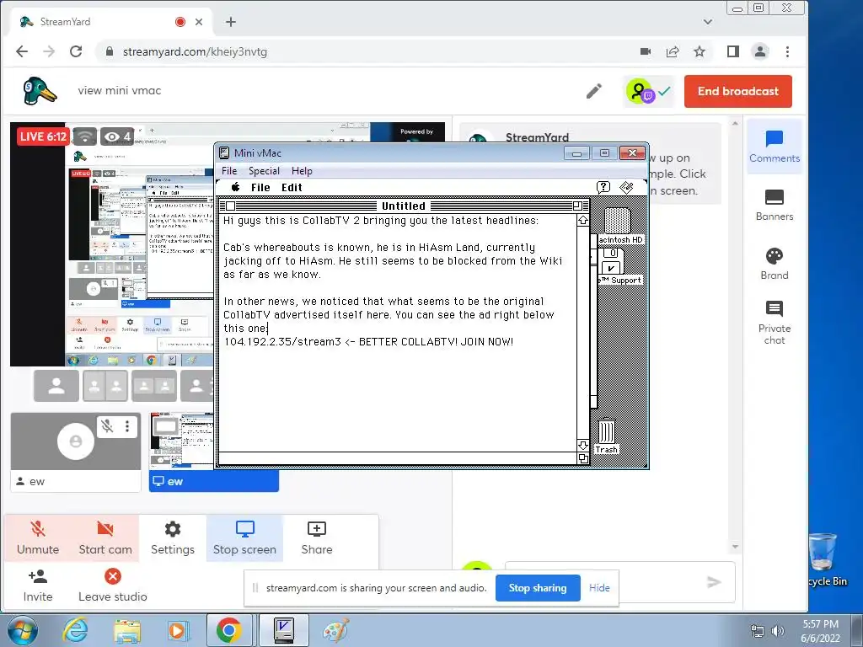Open Chrome three-dot menu
The width and height of the screenshot is (863, 647).
click(788, 51)
